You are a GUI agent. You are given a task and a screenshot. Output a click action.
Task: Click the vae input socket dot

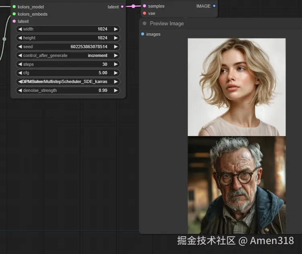pos(144,13)
